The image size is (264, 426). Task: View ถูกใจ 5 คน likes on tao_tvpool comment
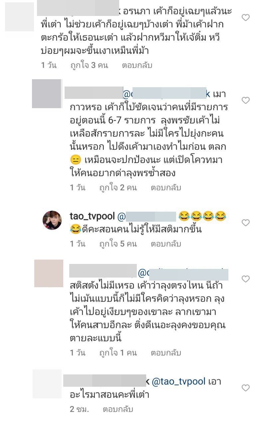(x=118, y=244)
